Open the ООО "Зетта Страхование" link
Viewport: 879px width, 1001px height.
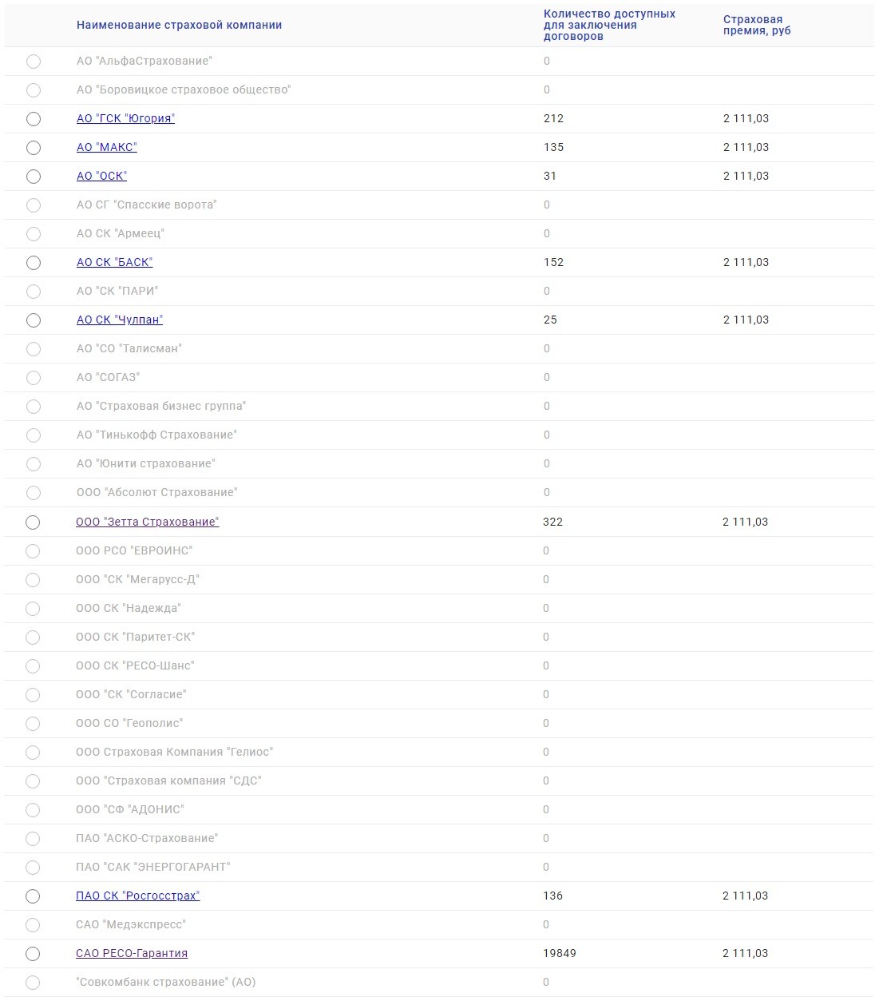pos(148,522)
